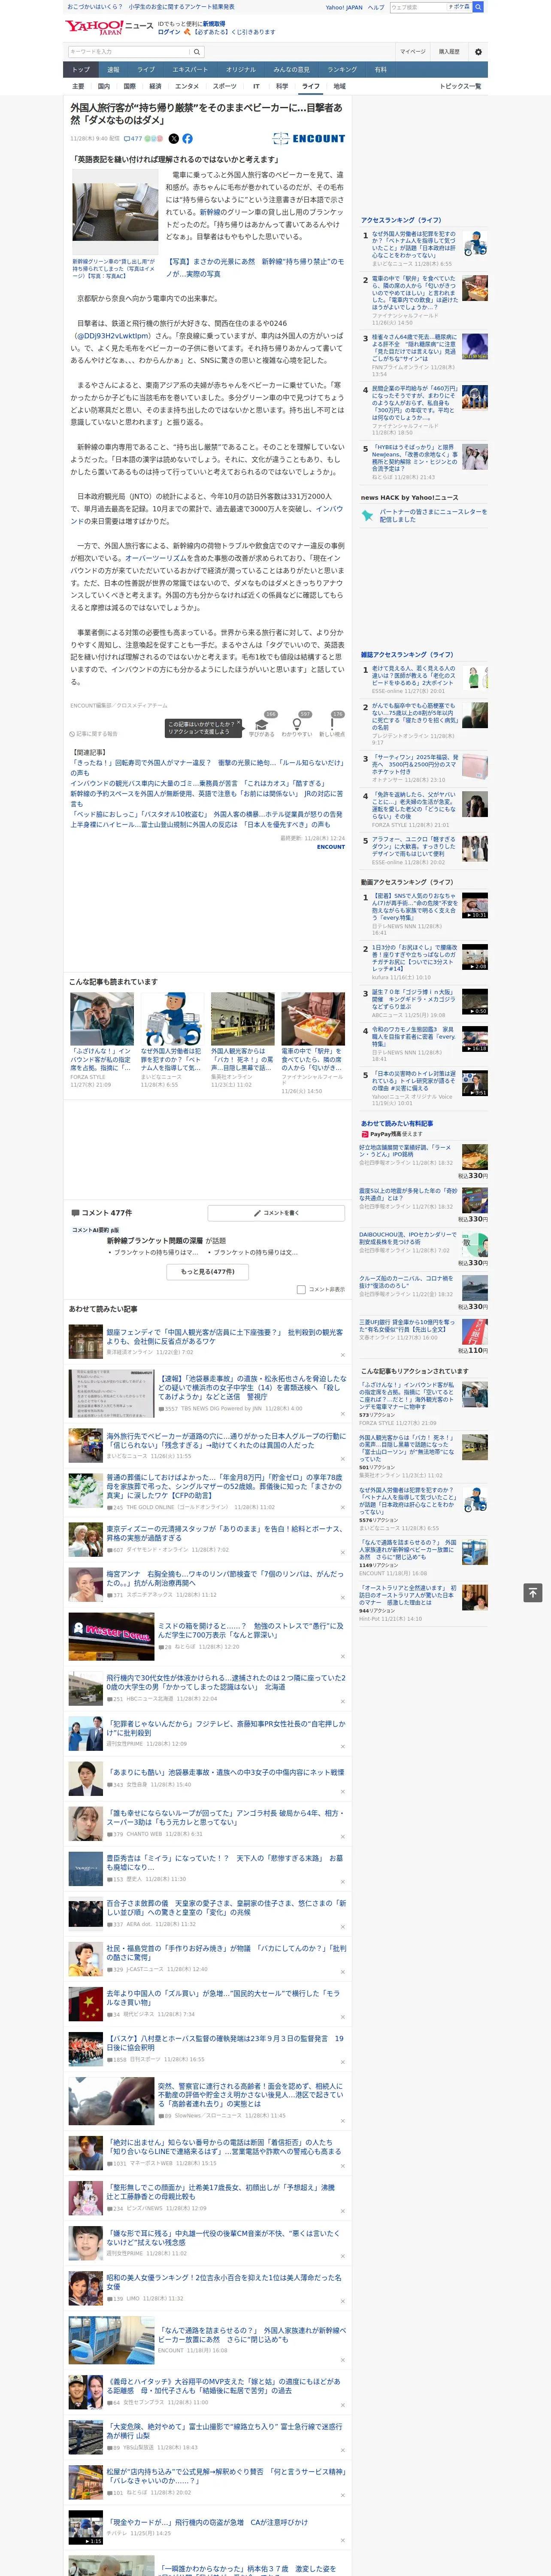Click the コメントを書く button
Screen dimensions: 551x2576
click(x=277, y=1213)
